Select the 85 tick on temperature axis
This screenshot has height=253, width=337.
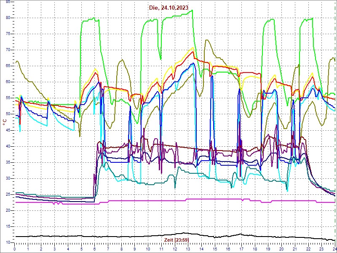pos(8,2)
